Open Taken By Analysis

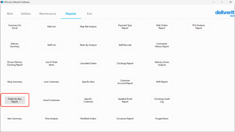pos(88,45)
